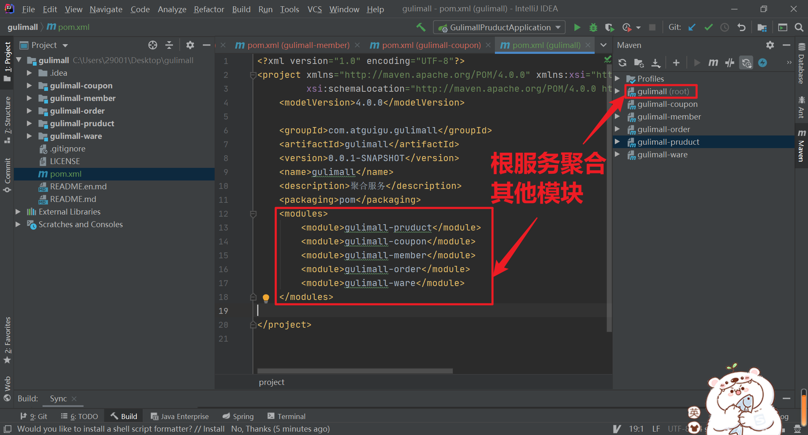Expand External Libraries node
The width and height of the screenshot is (808, 435).
click(18, 212)
